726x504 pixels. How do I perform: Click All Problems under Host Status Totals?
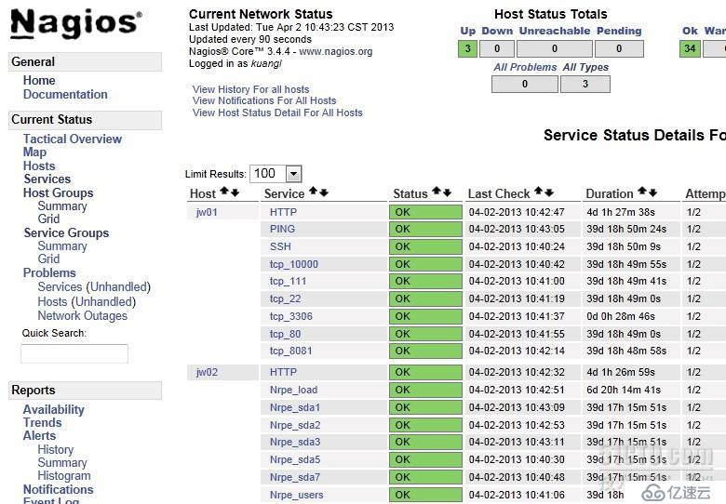click(x=525, y=67)
